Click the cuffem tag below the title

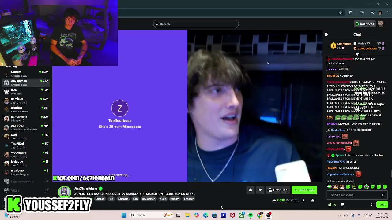175,199
